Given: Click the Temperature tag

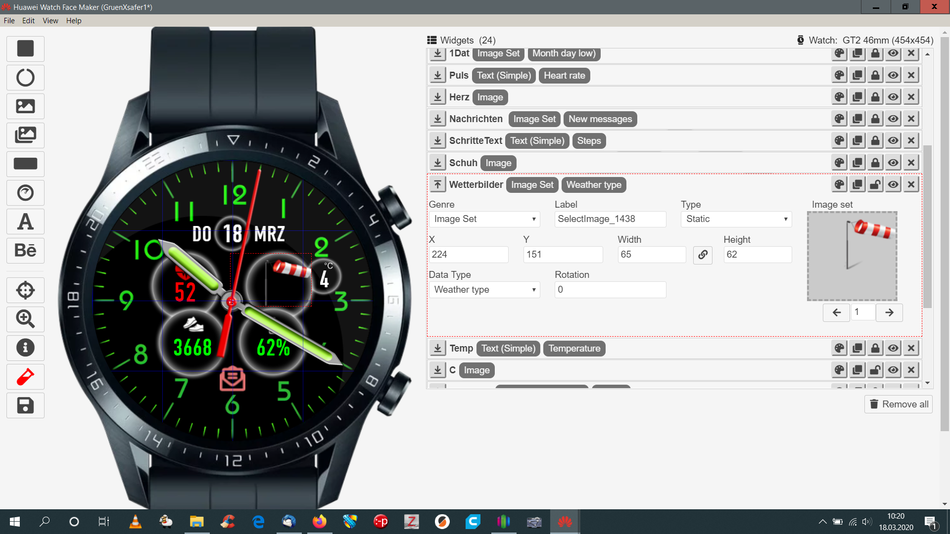Looking at the screenshot, I should pyautogui.click(x=574, y=348).
